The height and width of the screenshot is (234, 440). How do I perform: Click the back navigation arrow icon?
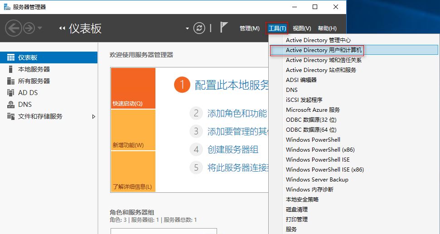click(x=14, y=28)
